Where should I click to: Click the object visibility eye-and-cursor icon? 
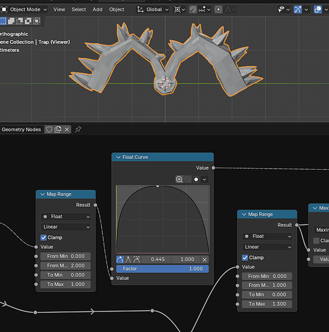(281, 9)
